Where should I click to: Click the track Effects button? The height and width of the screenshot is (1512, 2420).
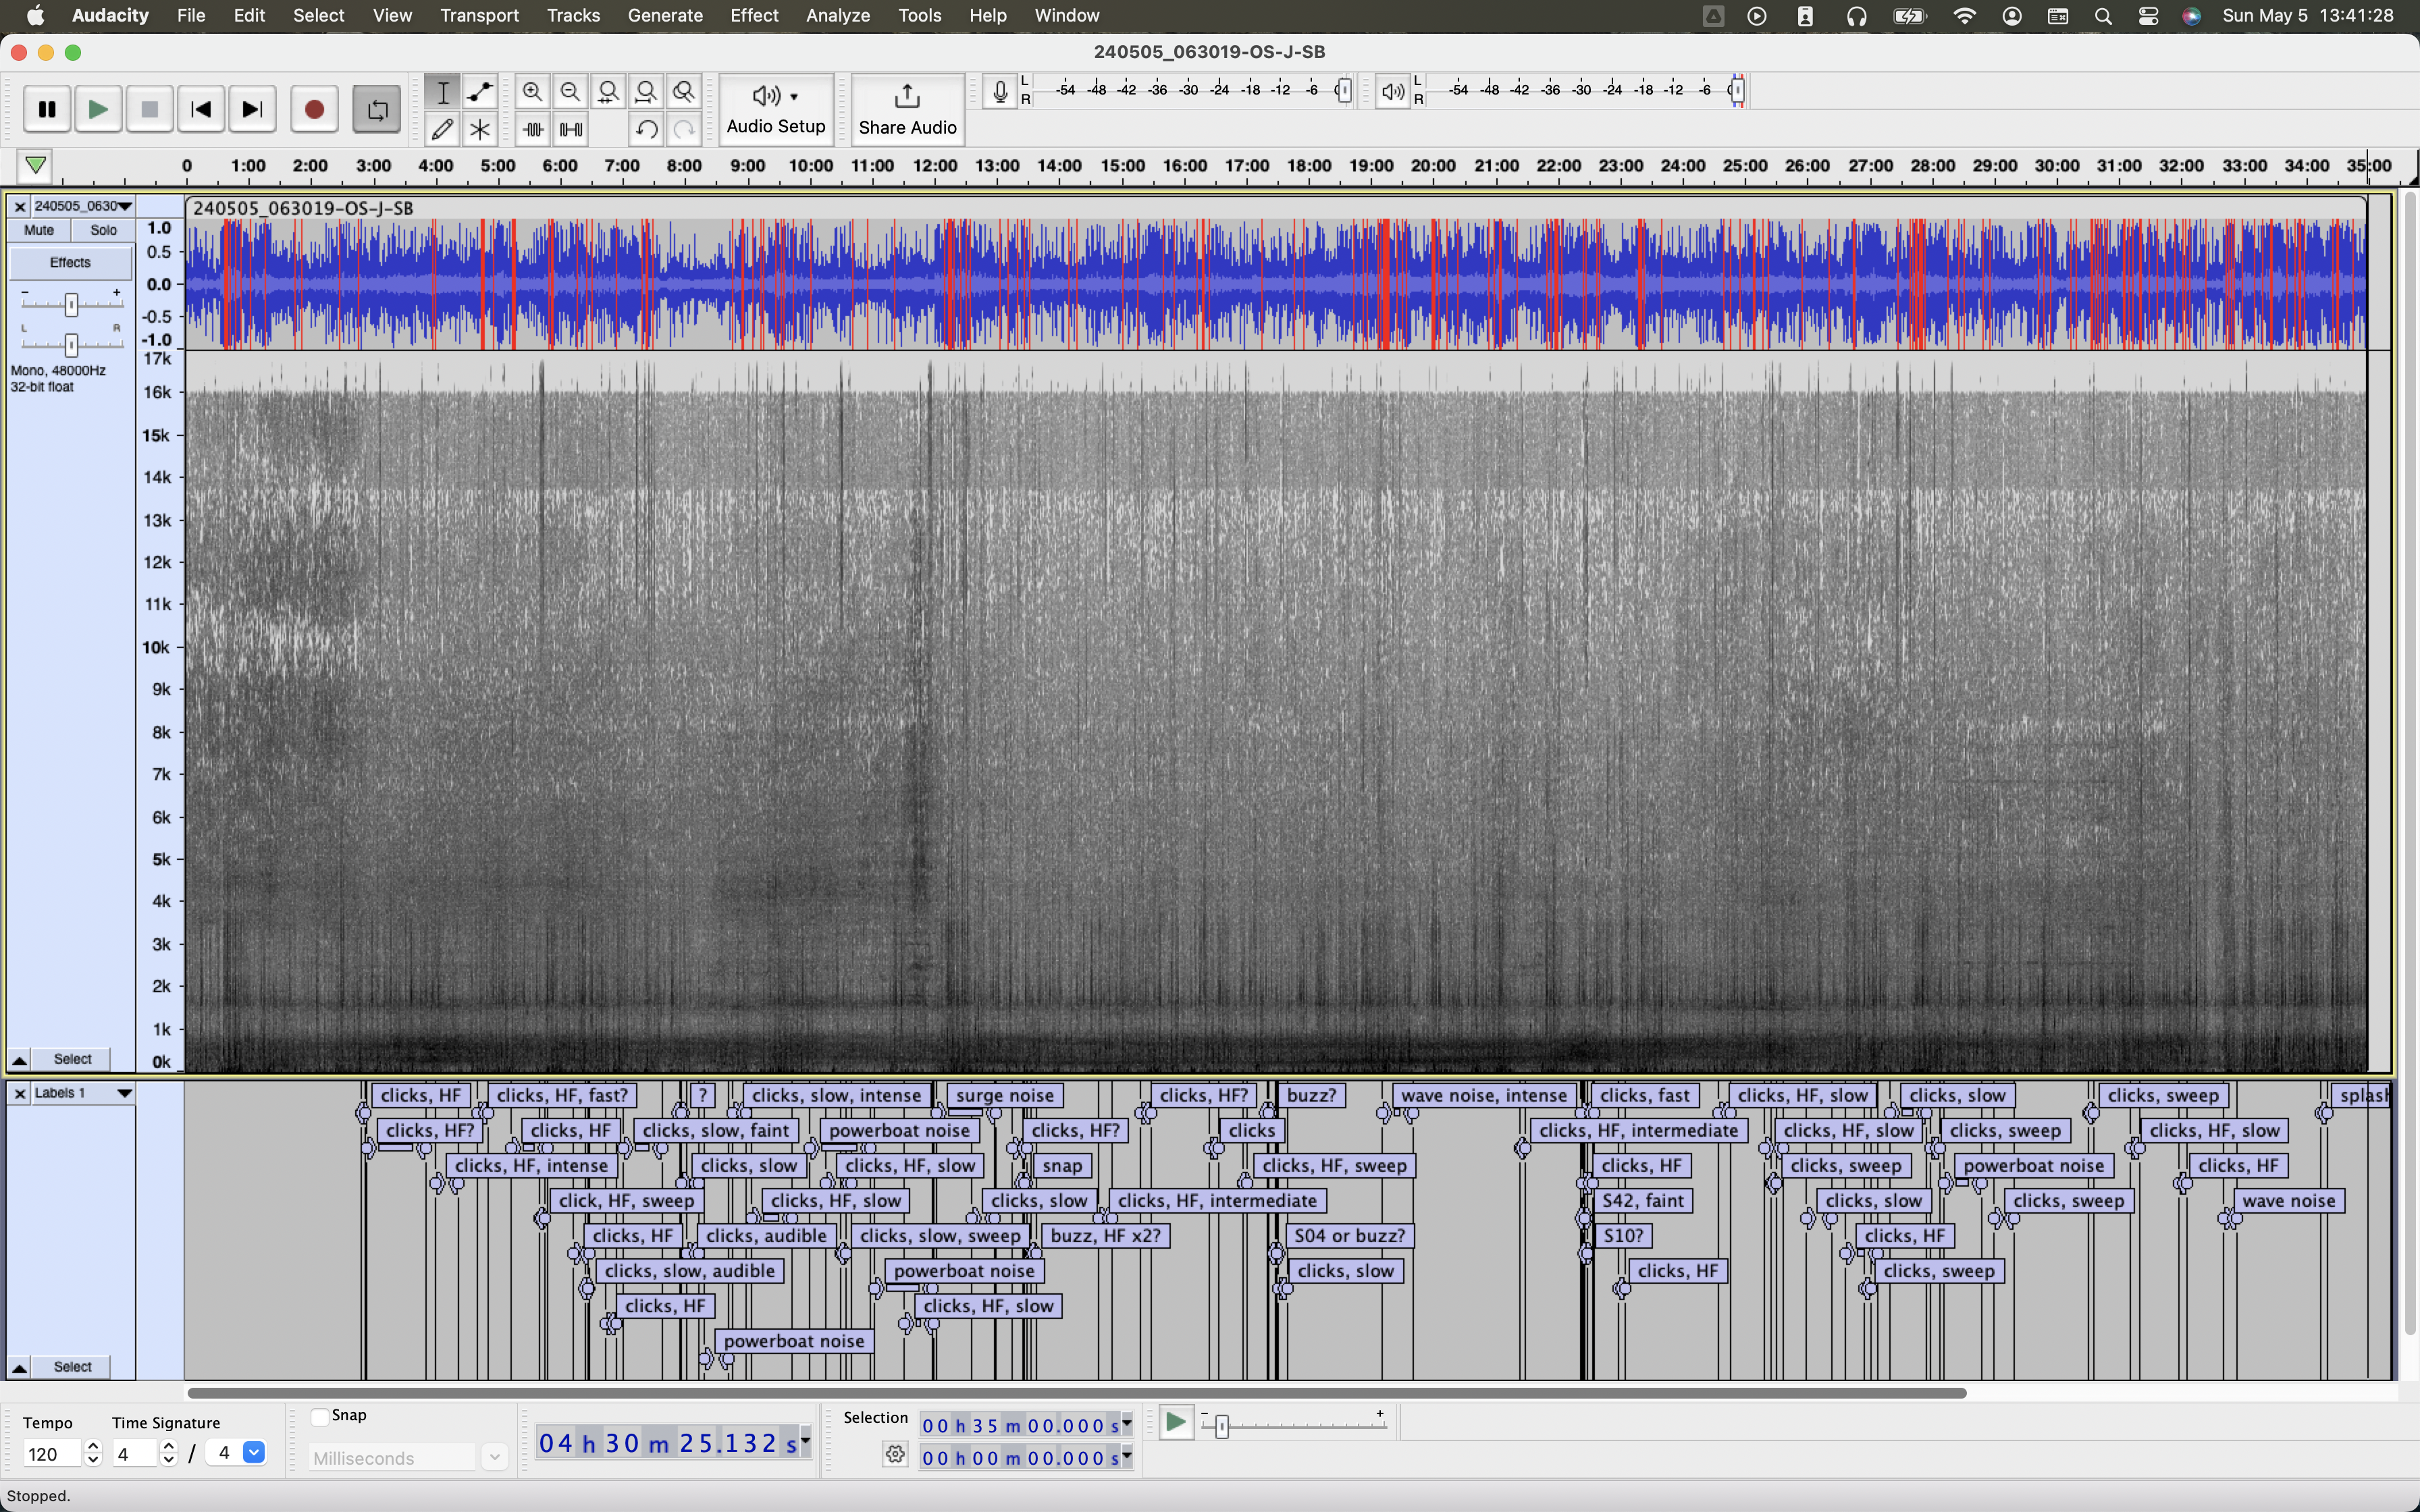point(70,263)
